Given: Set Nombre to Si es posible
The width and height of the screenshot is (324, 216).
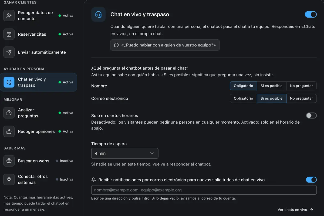Looking at the screenshot, I should pos(271,86).
